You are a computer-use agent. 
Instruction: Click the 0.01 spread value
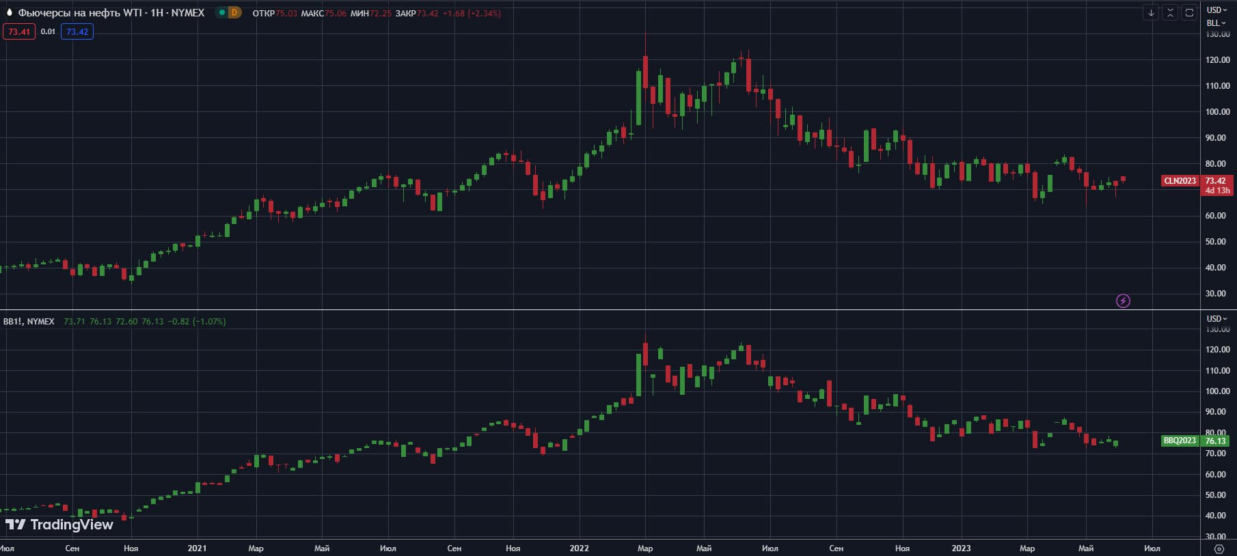(x=48, y=31)
